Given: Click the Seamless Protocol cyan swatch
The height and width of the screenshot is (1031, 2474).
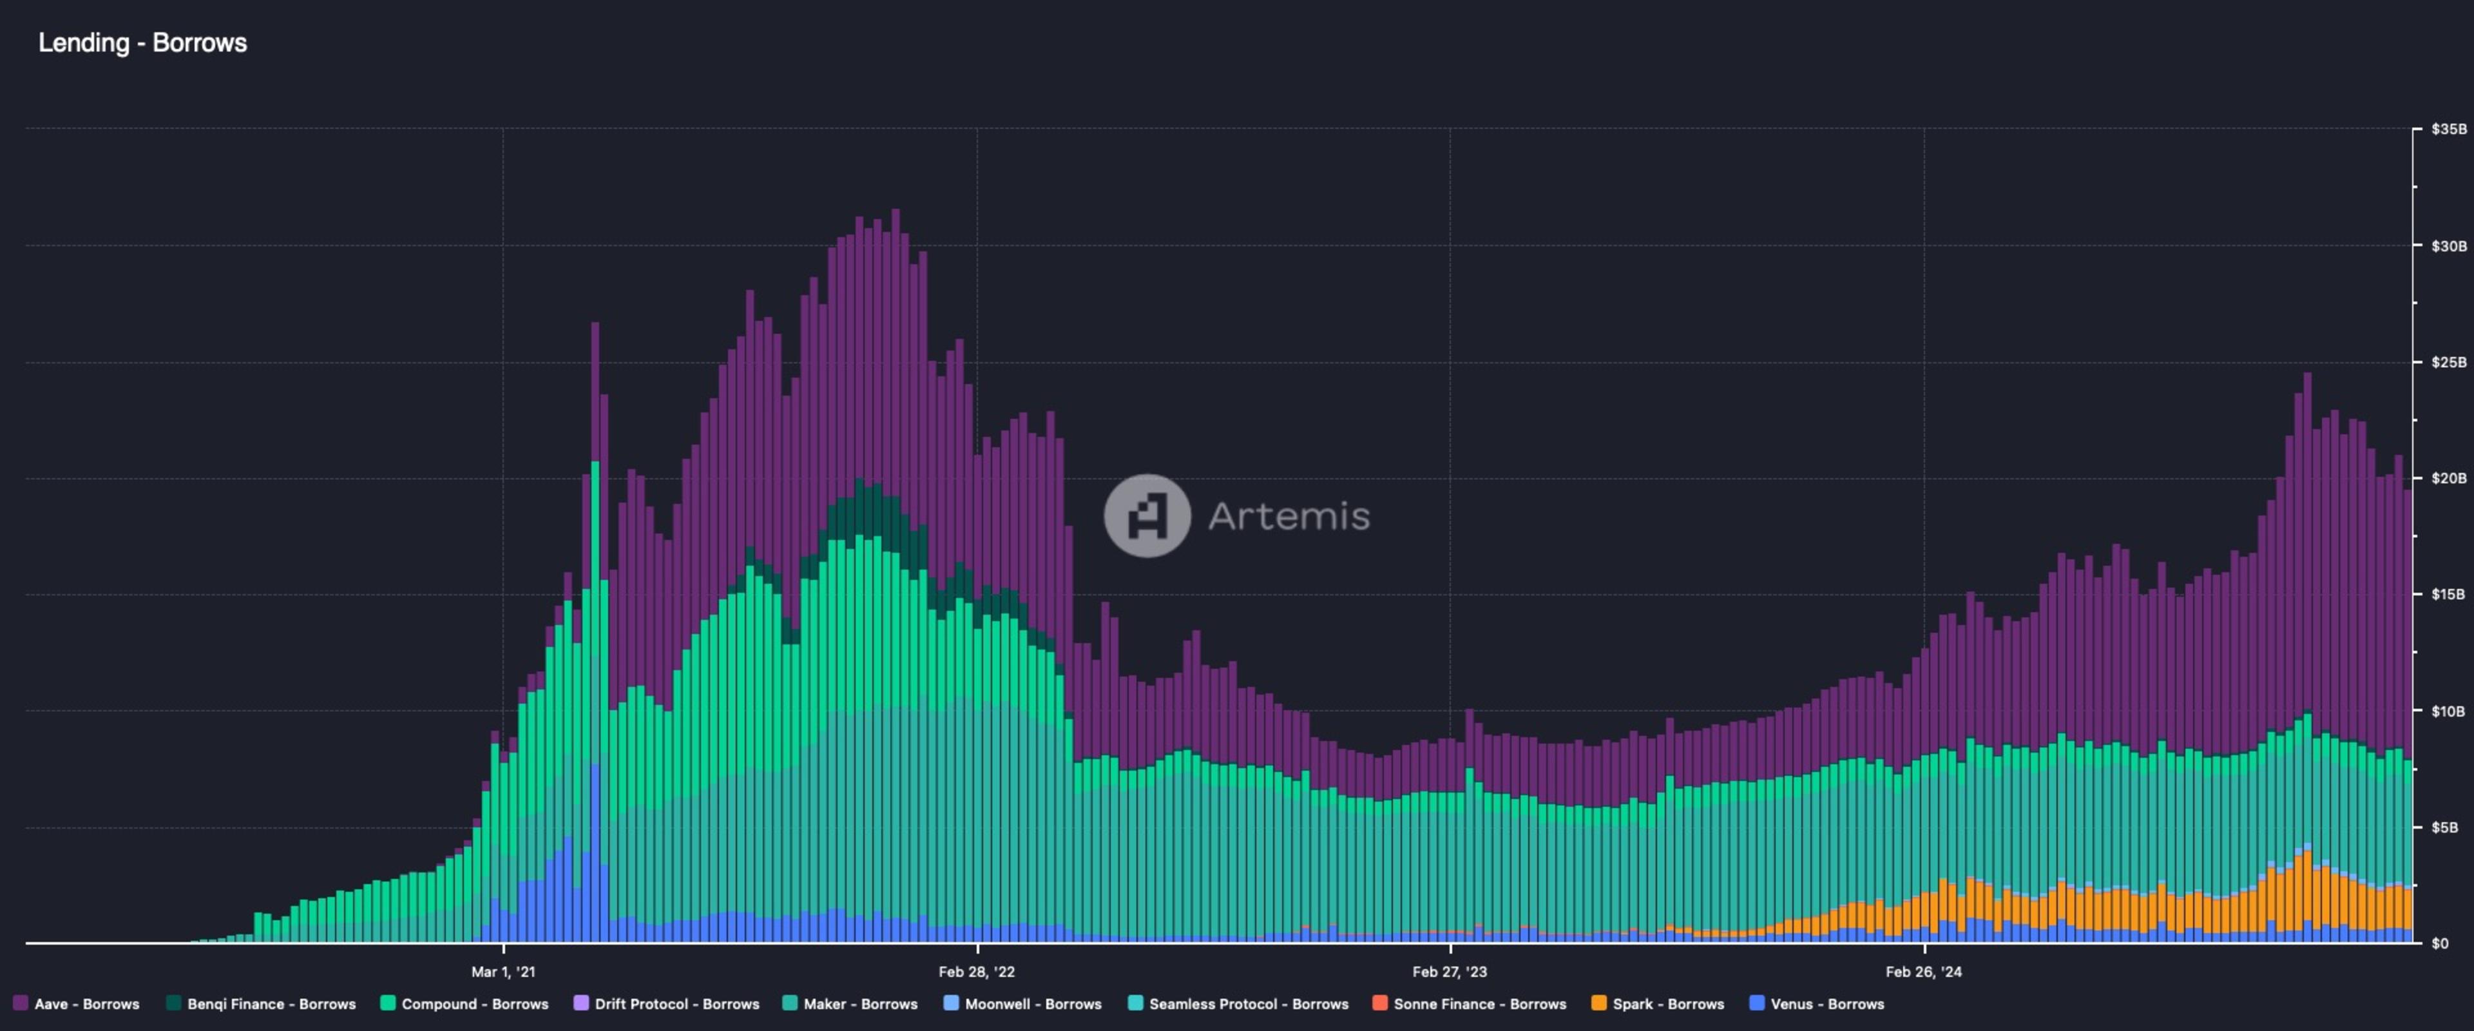Looking at the screenshot, I should pos(1135,1003).
